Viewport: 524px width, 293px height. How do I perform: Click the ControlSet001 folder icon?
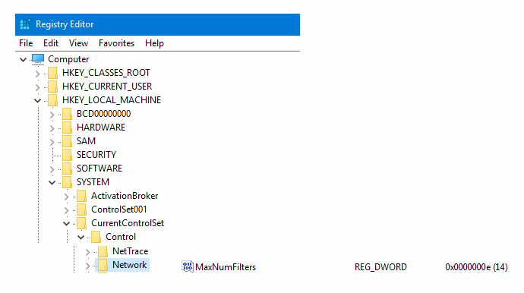pos(81,210)
